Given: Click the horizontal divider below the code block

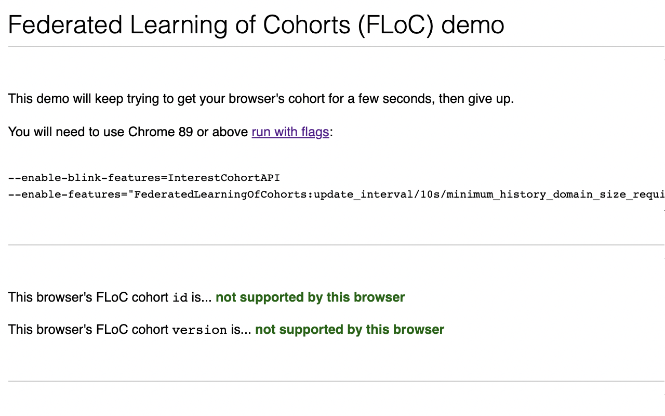Looking at the screenshot, I should (332, 245).
